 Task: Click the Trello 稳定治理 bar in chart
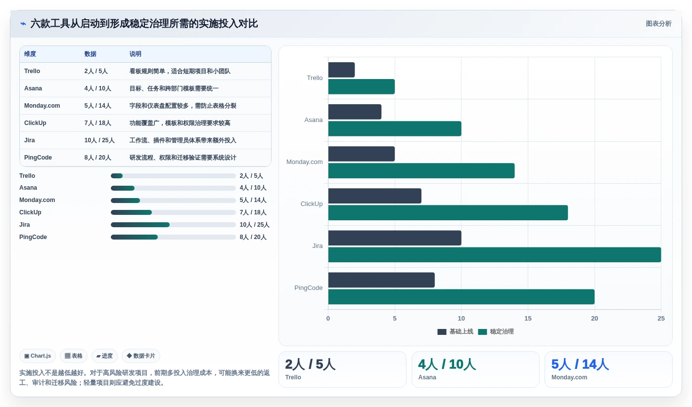click(361, 86)
